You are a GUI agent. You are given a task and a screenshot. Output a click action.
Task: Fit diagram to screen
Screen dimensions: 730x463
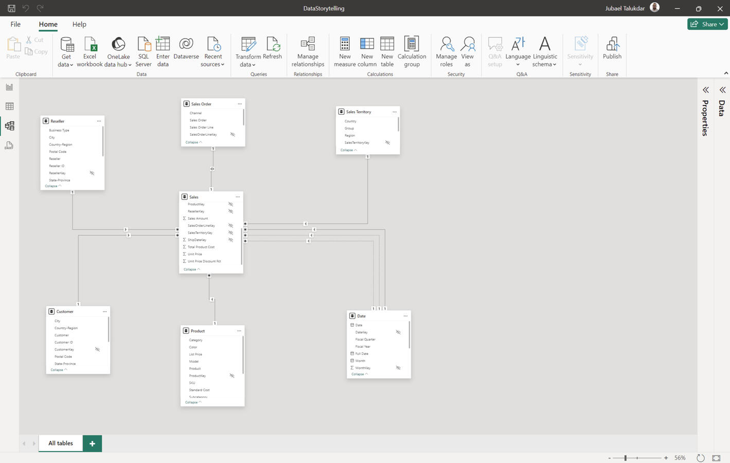(x=716, y=458)
